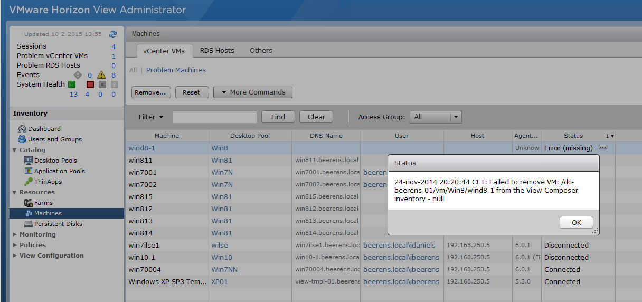The image size is (642, 302).
Task: Open the wilse desktop pool link
Action: click(x=220, y=245)
